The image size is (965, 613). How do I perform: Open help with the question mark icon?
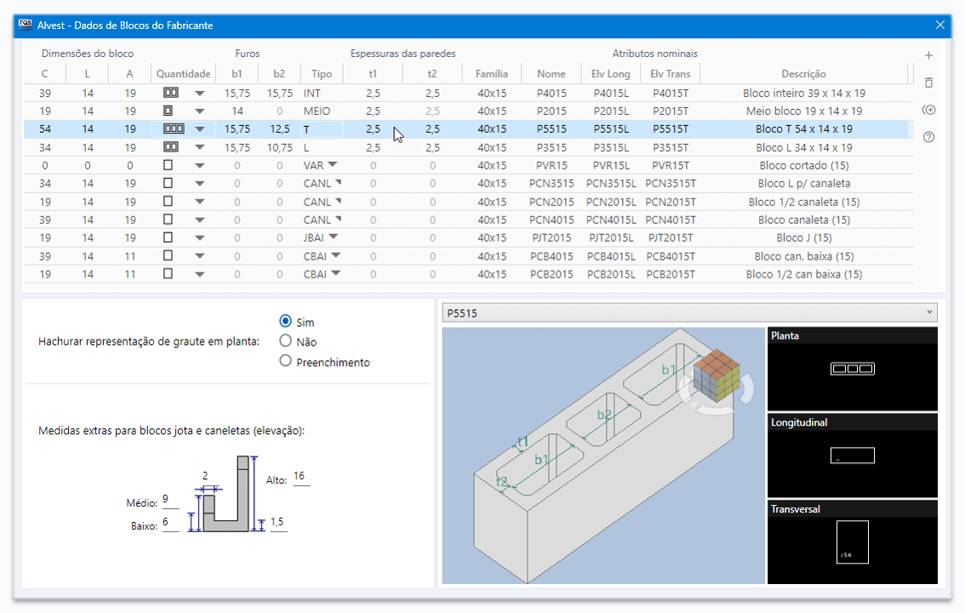tap(928, 137)
